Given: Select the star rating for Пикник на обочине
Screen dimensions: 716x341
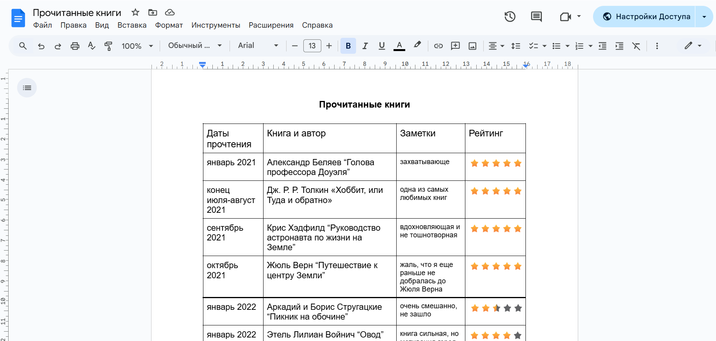Looking at the screenshot, I should pyautogui.click(x=496, y=308).
